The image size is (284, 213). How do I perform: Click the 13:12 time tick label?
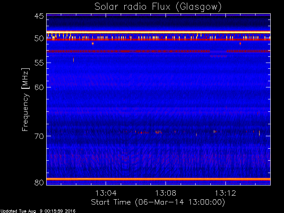click(x=225, y=193)
